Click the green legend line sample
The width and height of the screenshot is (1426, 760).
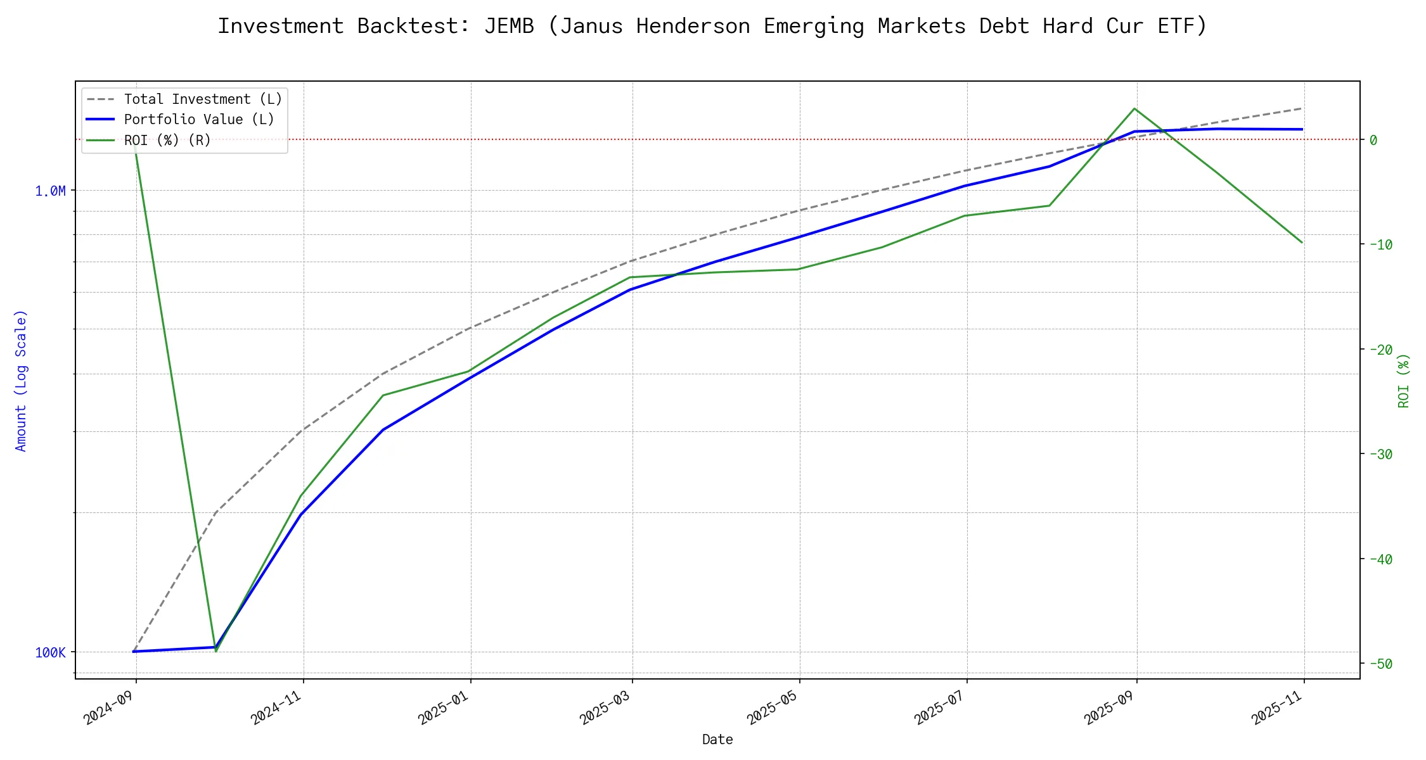click(101, 140)
